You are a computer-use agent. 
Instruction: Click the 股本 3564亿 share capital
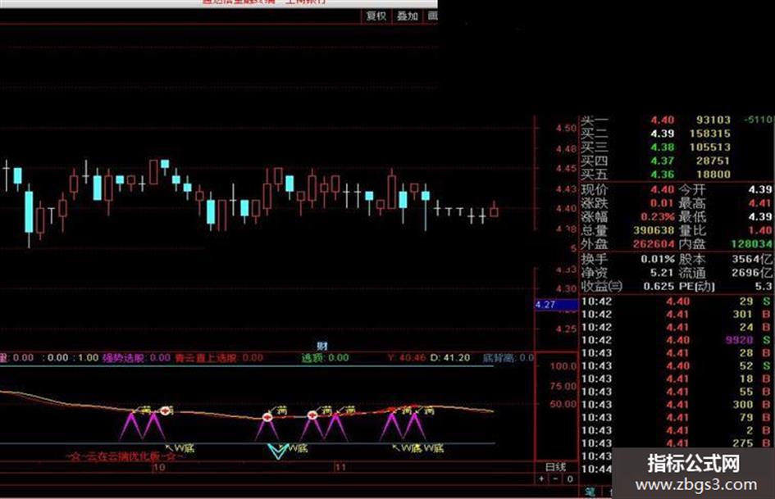(752, 259)
